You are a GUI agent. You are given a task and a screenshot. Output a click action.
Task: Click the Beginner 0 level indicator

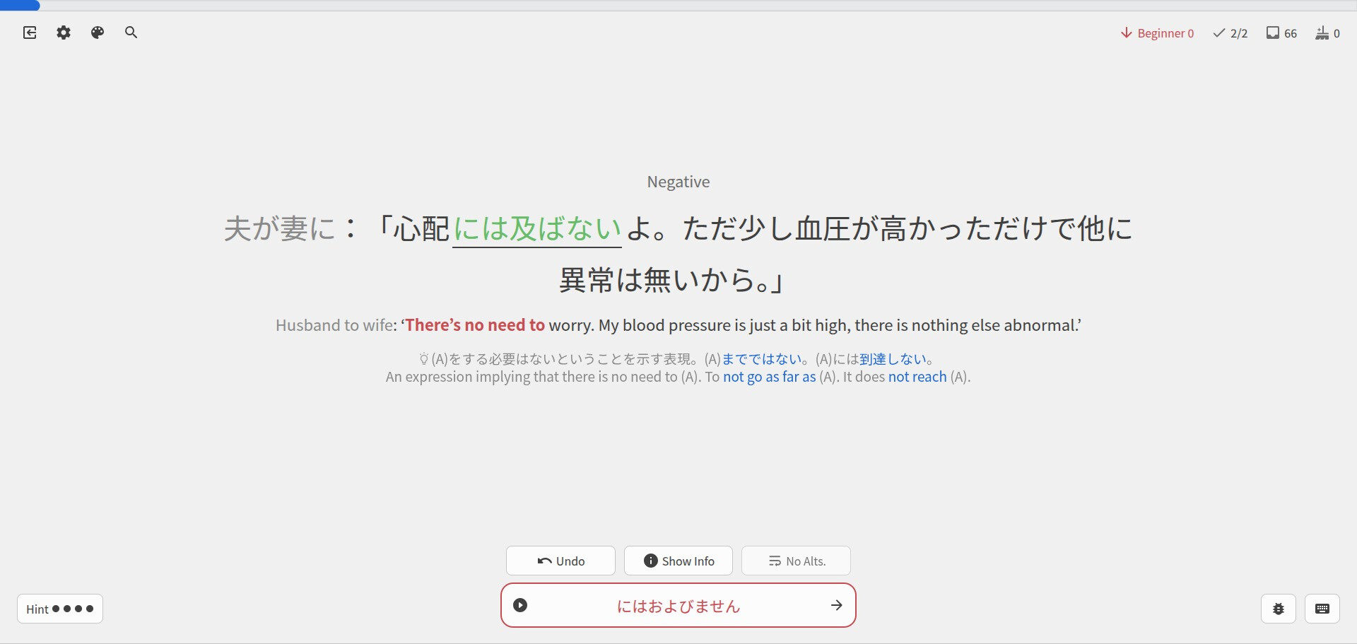point(1157,33)
